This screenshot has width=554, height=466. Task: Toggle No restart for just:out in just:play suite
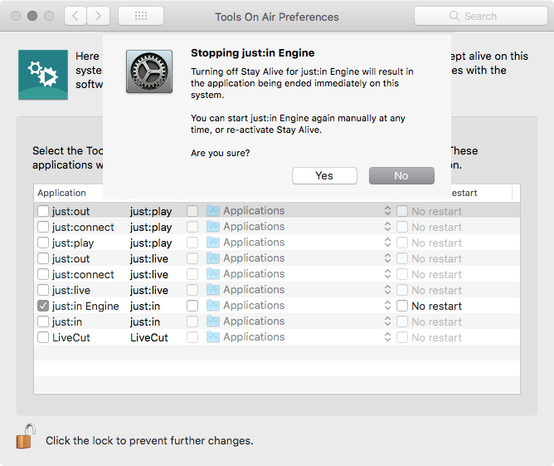[402, 211]
